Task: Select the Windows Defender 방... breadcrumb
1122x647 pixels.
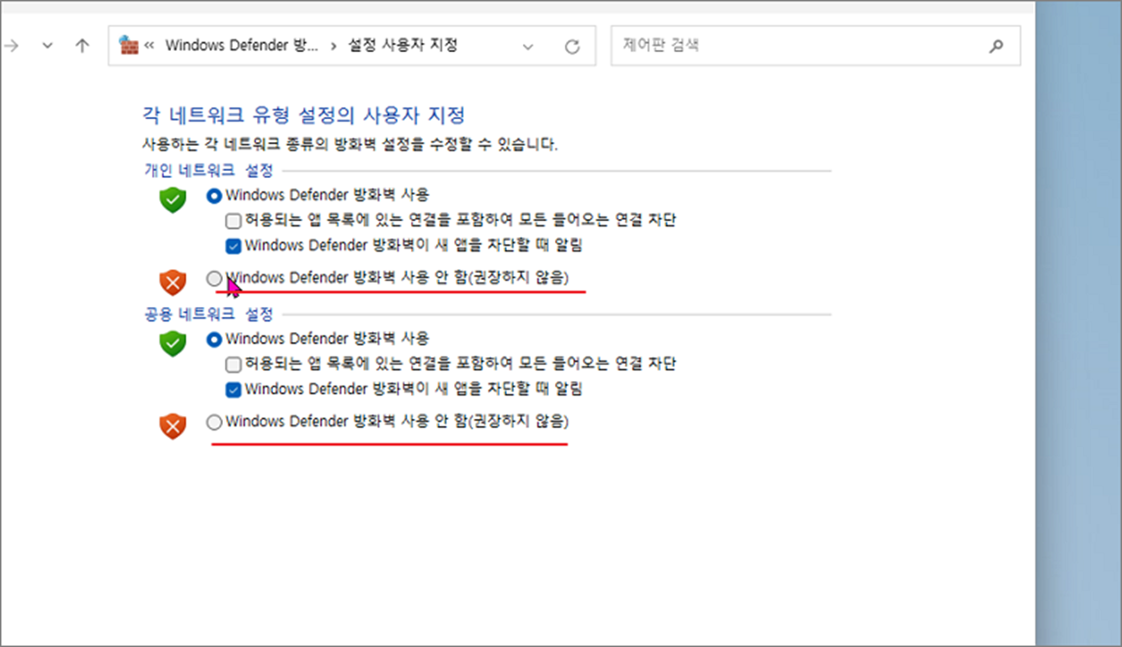Action: pyautogui.click(x=241, y=46)
